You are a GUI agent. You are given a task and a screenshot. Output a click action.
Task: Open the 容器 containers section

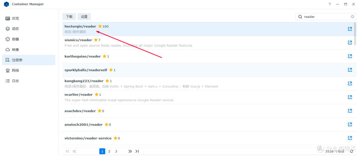pos(29,39)
